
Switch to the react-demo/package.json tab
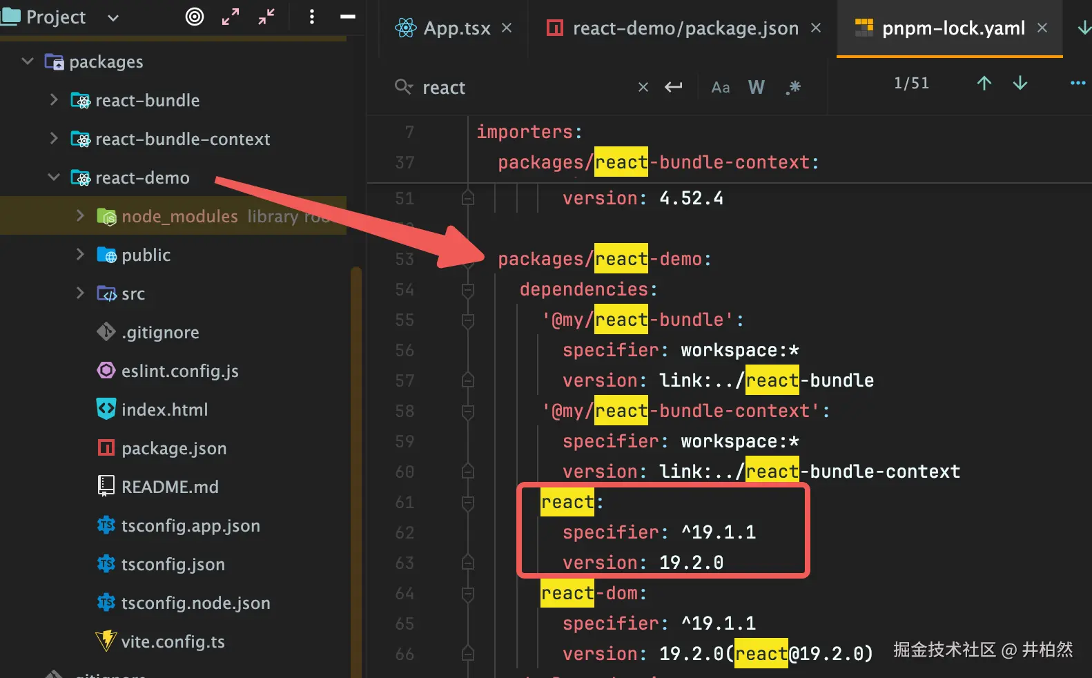(x=685, y=28)
